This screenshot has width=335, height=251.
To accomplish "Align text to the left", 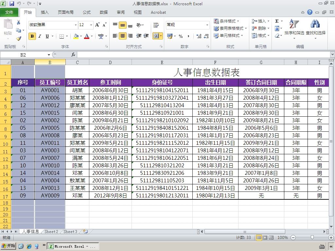I will pos(115,36).
